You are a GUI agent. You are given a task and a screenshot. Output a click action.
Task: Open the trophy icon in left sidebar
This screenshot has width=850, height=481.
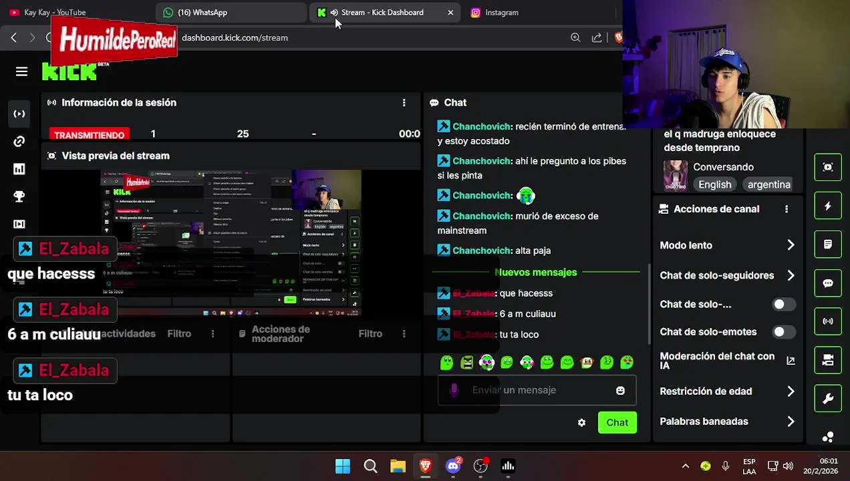(x=19, y=196)
